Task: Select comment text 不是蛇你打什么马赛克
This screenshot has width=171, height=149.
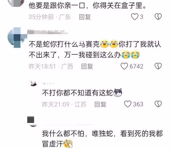Action: pos(64,44)
